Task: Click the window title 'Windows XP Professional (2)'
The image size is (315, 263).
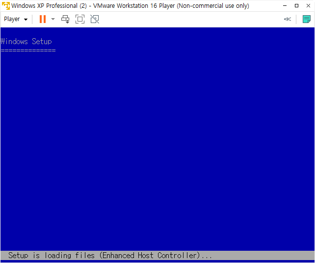Action: pyautogui.click(x=49, y=6)
